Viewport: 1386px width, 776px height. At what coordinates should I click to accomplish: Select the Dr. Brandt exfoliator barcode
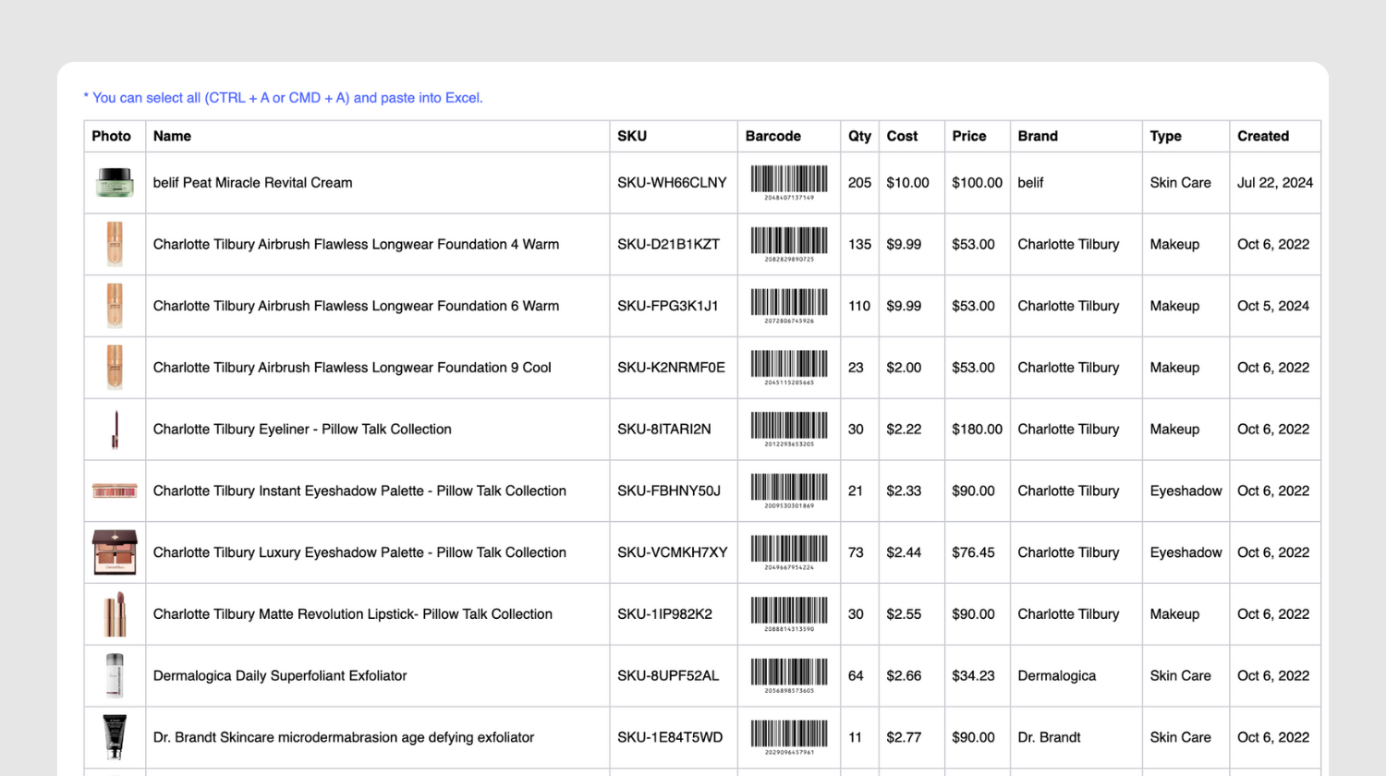(789, 737)
